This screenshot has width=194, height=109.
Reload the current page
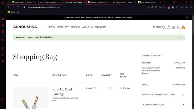(x=18, y=7)
